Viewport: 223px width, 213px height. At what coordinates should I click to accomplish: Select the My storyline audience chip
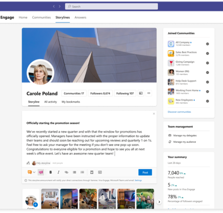click(42, 163)
